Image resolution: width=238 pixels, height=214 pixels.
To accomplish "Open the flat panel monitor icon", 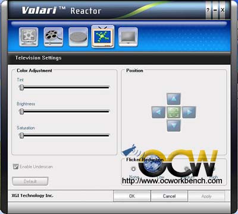I will pos(128,37).
